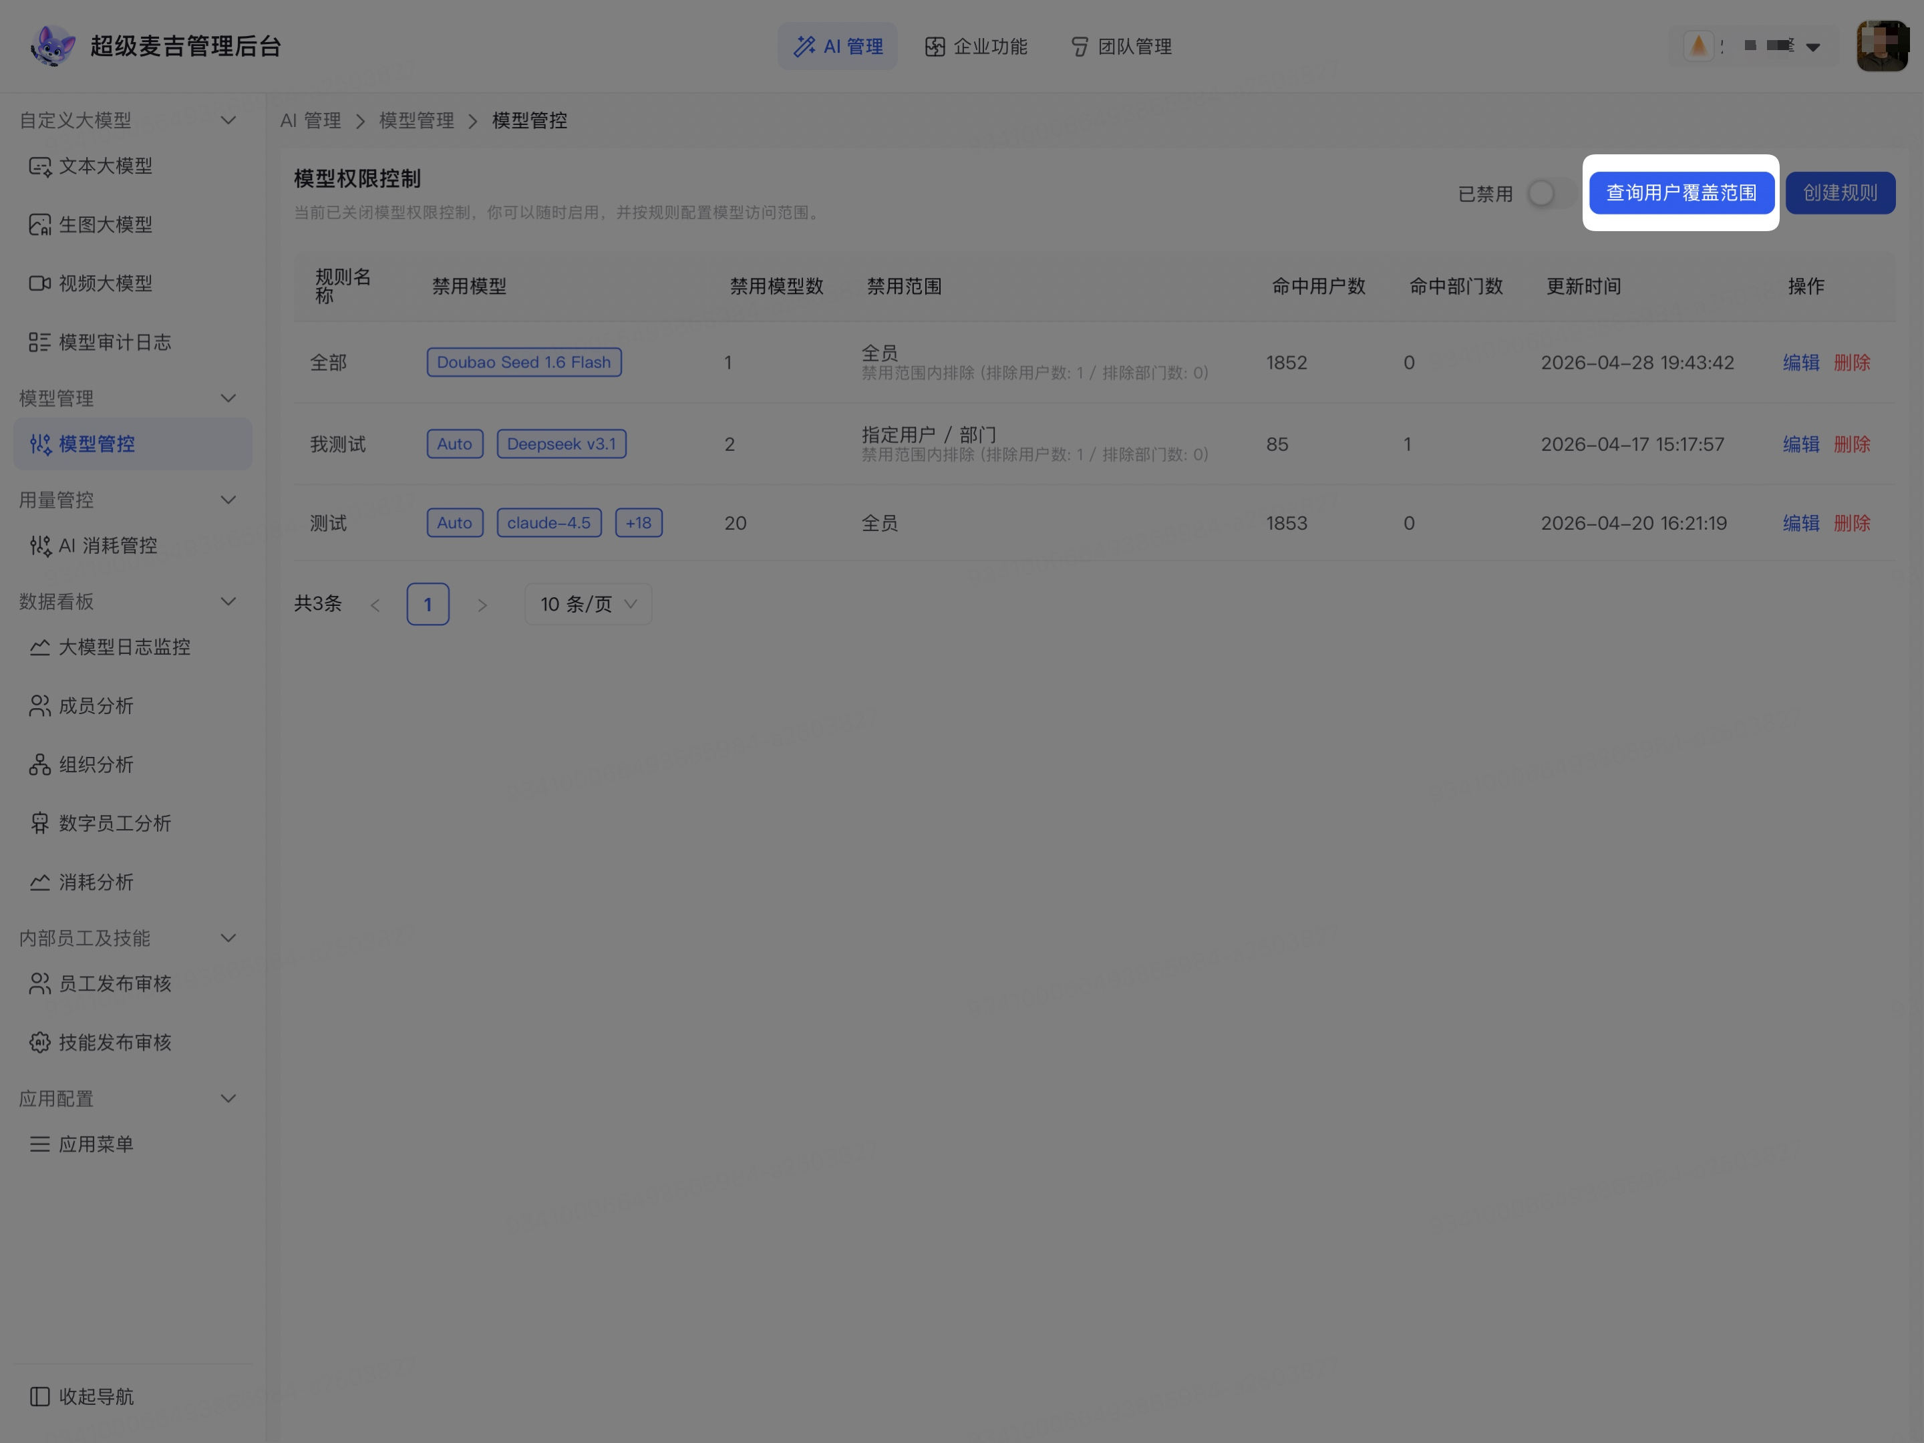Collapse the 模型管理 sidebar group

(228, 398)
